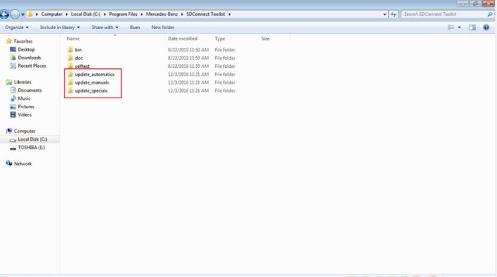Expand the address bar history dropdown
Image resolution: width=497 pixels, height=277 pixels.
[x=385, y=14]
